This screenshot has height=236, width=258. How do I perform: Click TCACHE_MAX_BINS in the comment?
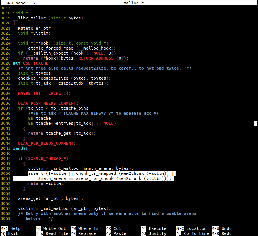click(x=82, y=113)
